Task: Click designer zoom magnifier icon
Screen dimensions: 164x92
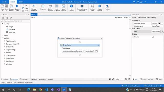Action: pyautogui.click(x=113, y=79)
